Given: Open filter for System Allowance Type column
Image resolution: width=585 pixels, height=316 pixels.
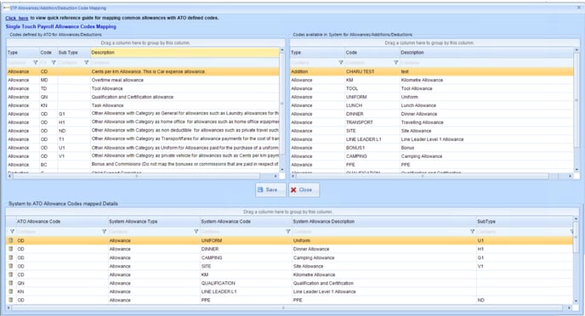Looking at the screenshot, I should pos(196,231).
